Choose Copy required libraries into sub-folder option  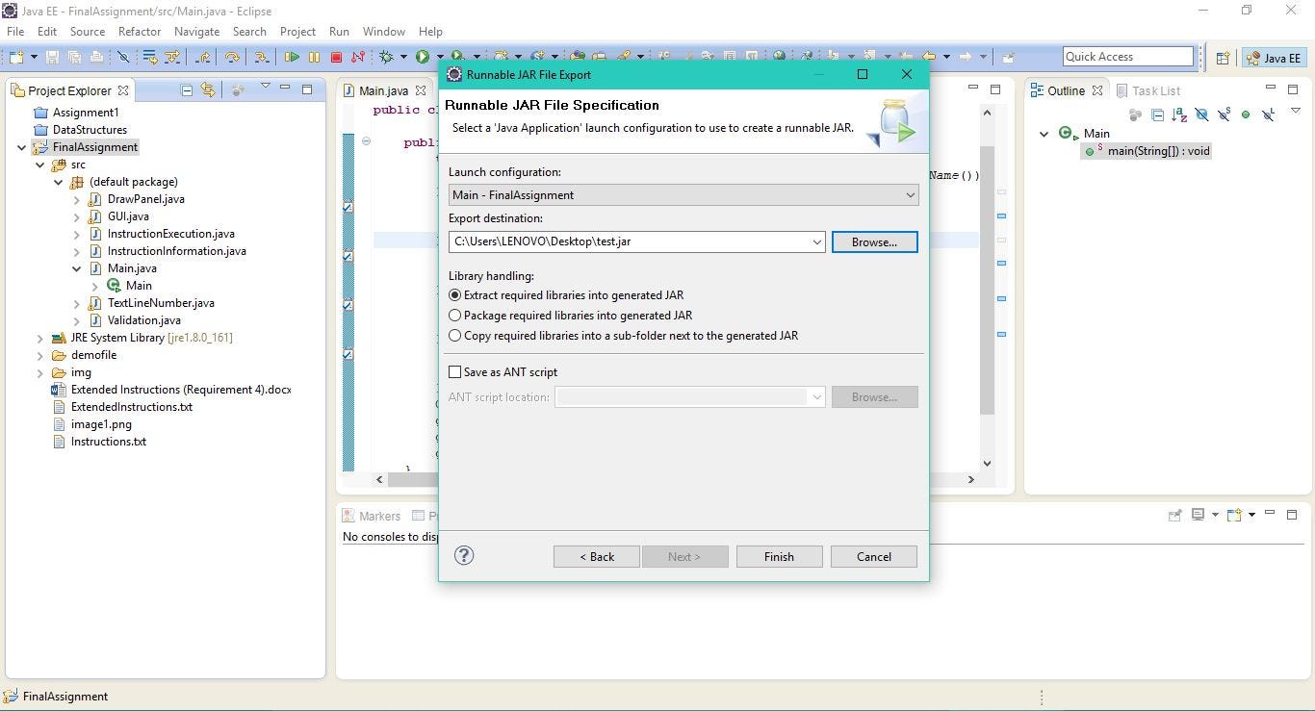point(454,335)
